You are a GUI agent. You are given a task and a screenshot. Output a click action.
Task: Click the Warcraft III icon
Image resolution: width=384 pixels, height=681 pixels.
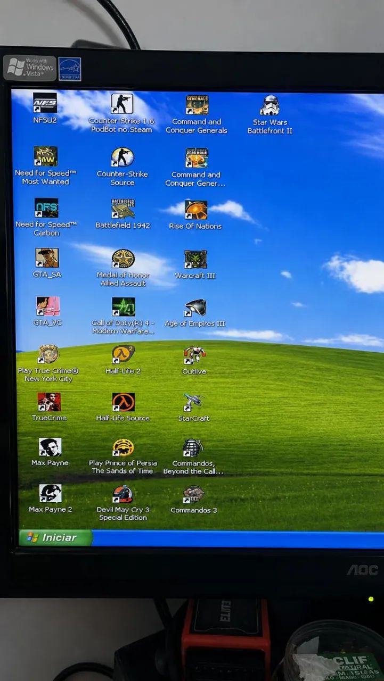coord(195,260)
